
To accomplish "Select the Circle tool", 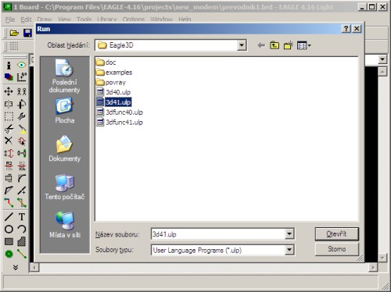I will 9,229.
